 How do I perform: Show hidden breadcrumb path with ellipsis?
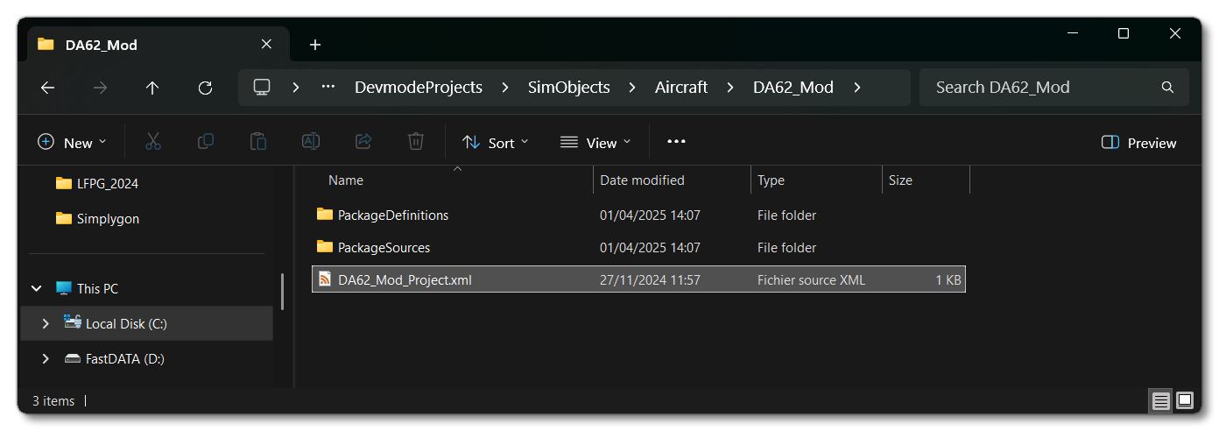point(328,88)
